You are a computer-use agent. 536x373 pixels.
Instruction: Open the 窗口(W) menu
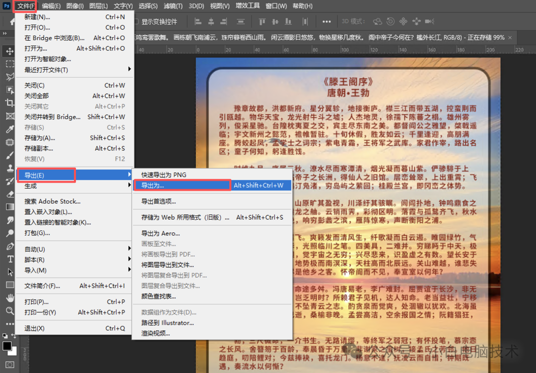click(276, 6)
